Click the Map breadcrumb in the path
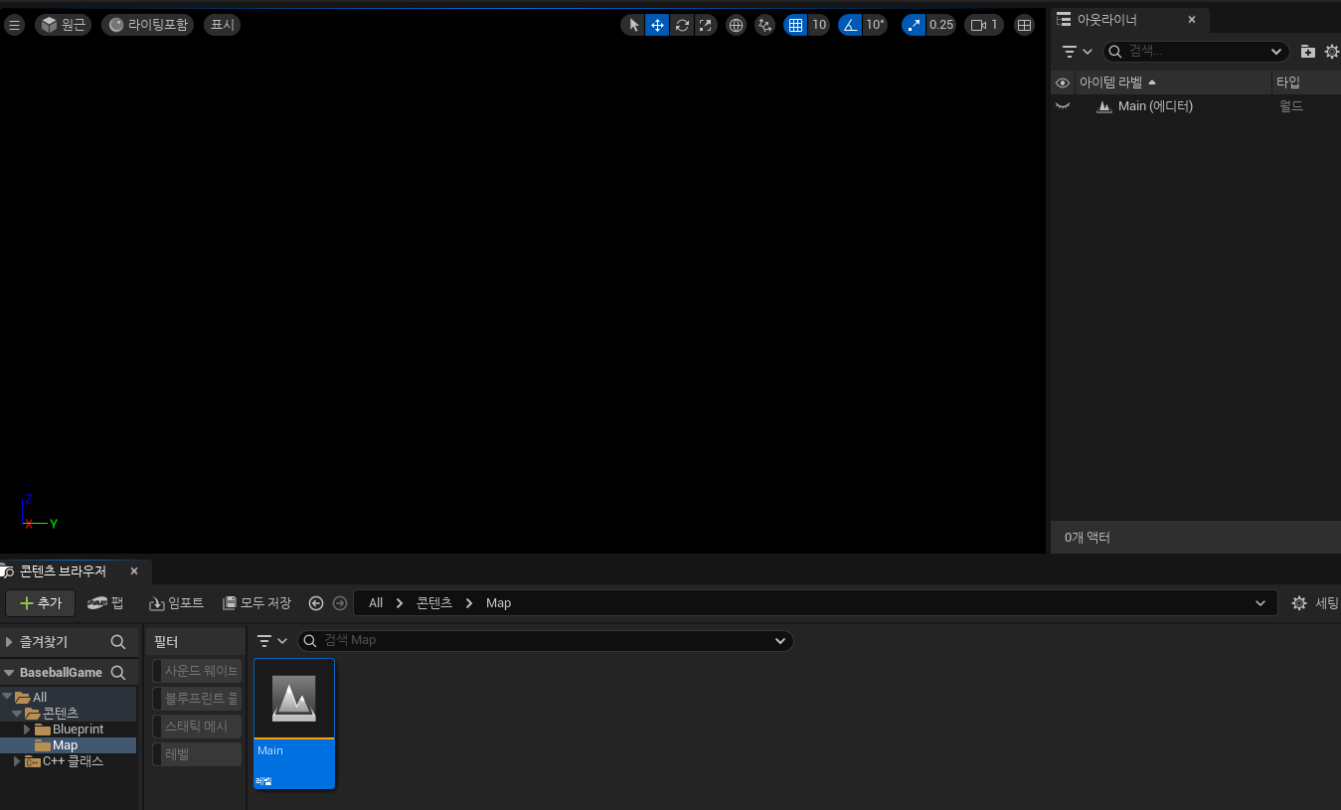1341x810 pixels. tap(498, 603)
